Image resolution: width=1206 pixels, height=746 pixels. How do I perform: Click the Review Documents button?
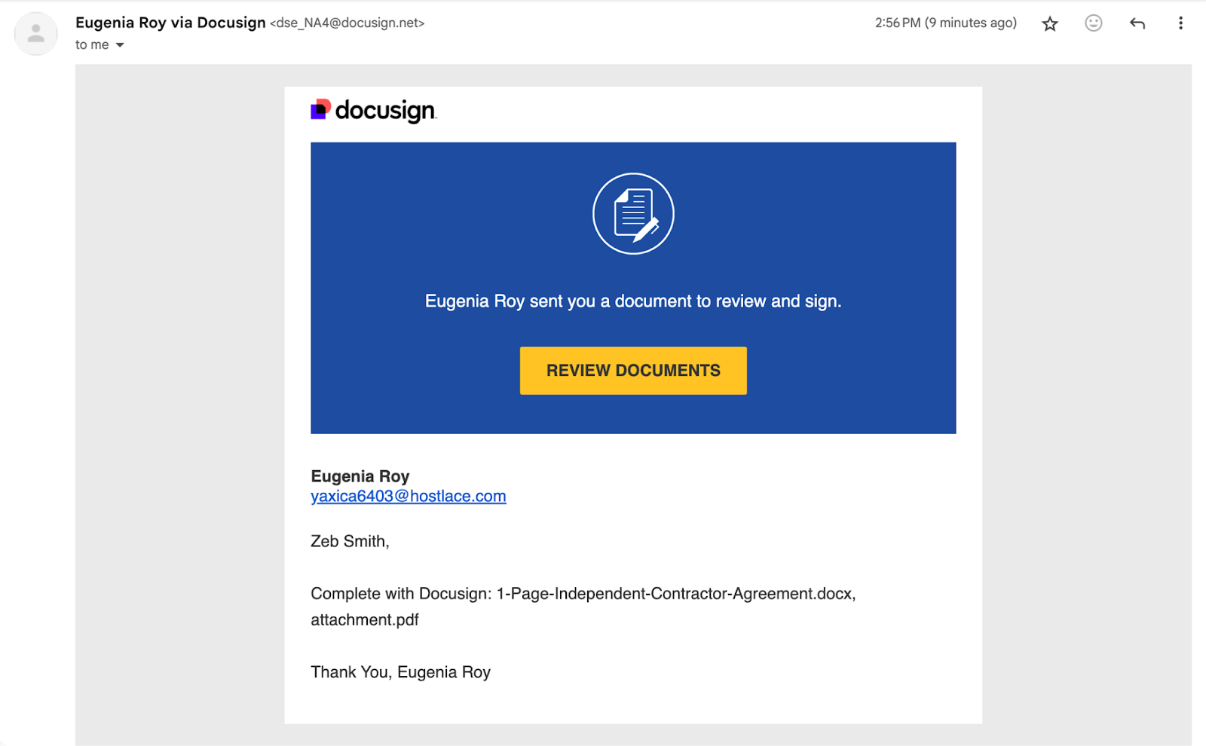(x=633, y=371)
